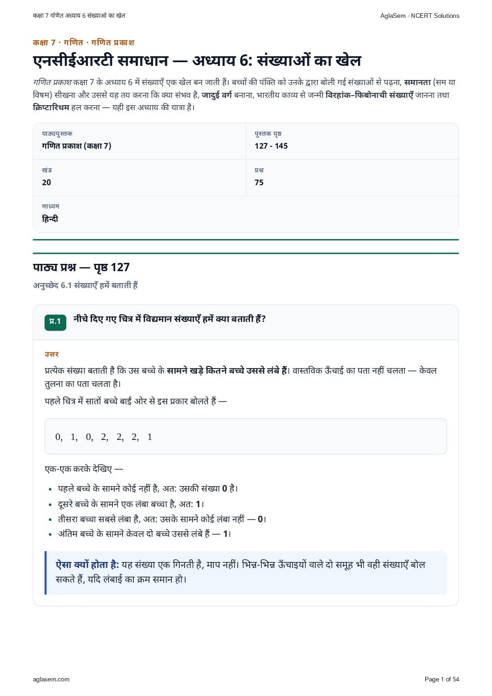492x696 pixels.
Task: Click the खंड value 20
Action: (47, 182)
